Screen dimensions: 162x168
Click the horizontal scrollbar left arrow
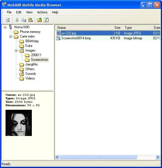coord(57,157)
